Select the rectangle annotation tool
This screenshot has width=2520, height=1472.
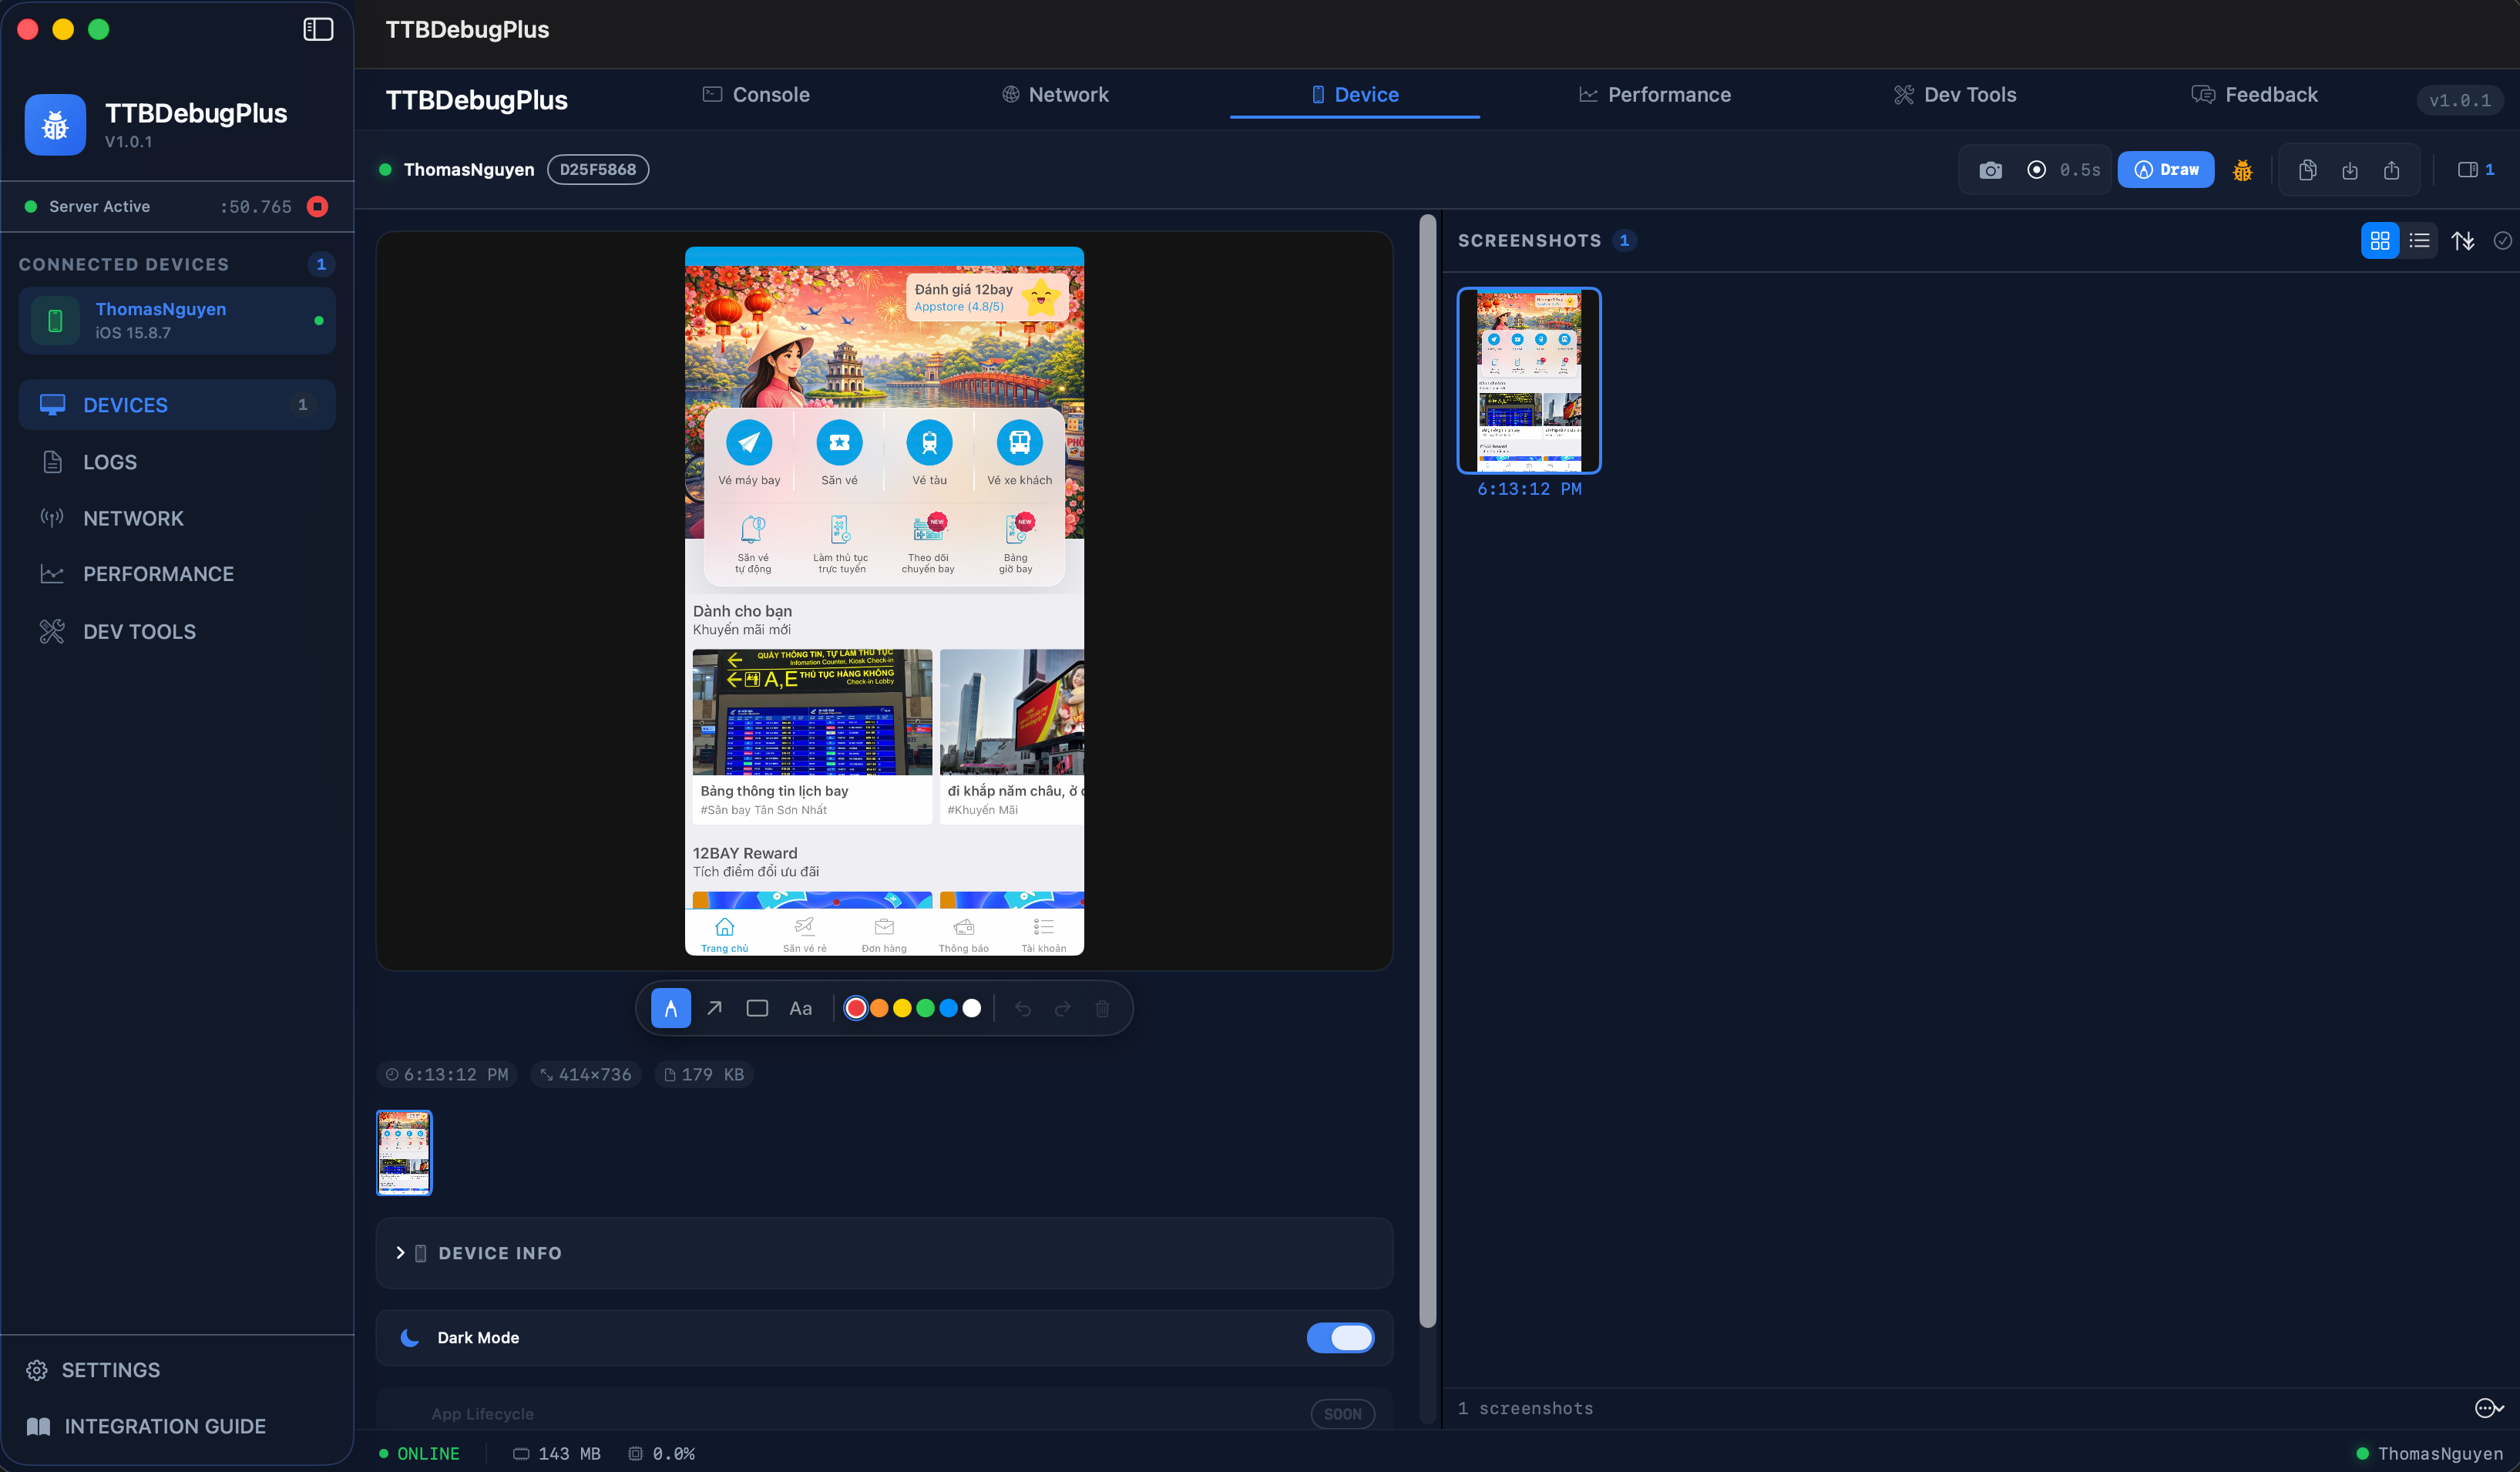tap(757, 1008)
